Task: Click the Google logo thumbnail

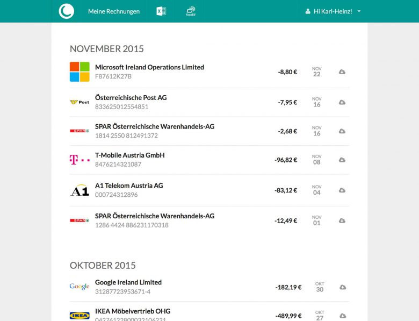Action: click(x=80, y=287)
